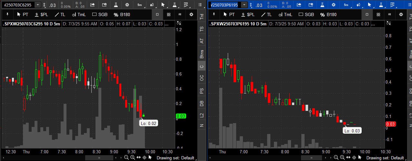The height and width of the screenshot is (161, 412).
Task: Toggle single-chart layout square in right chart
Action: 367,14
